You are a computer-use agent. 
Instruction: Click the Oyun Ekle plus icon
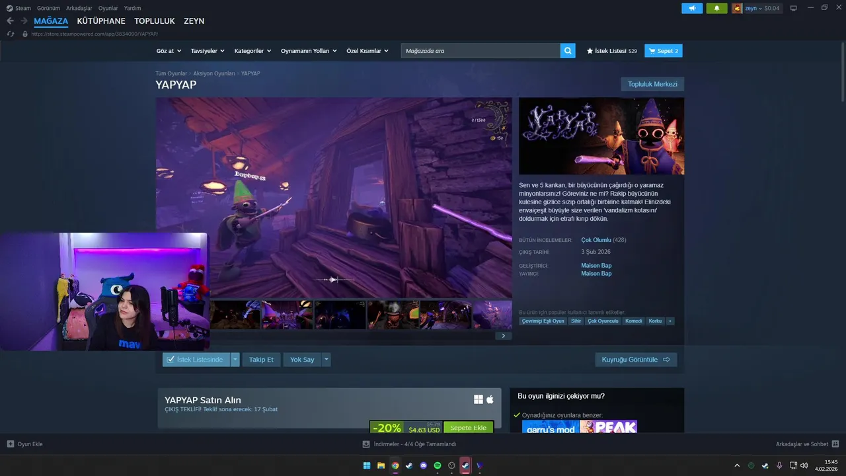(x=11, y=444)
